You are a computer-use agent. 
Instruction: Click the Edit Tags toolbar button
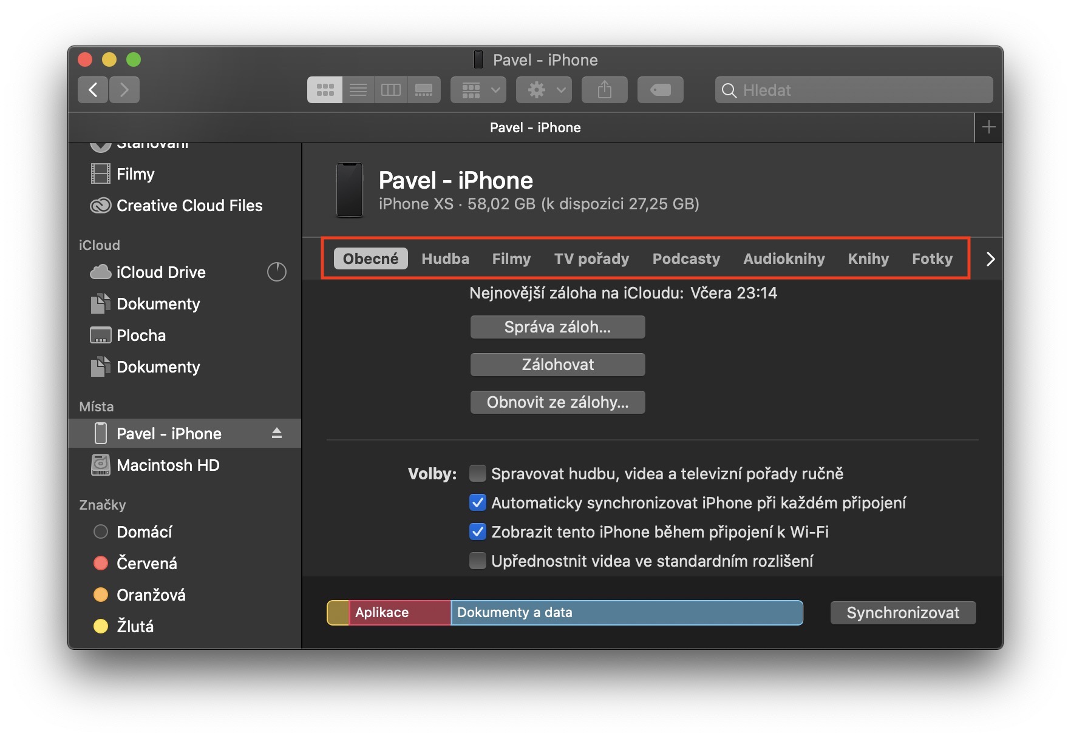pos(661,90)
